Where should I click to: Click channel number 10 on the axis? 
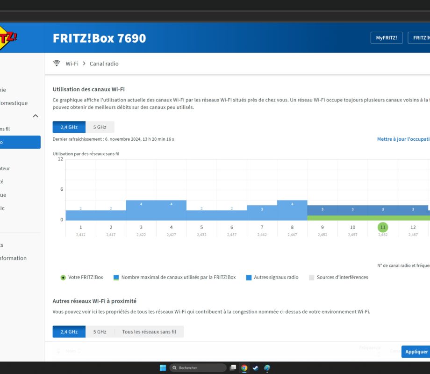coord(353,227)
